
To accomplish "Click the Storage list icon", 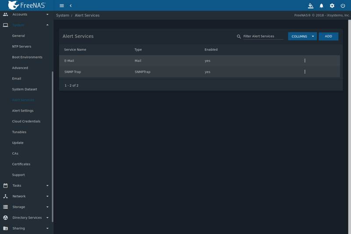I will [6, 207].
